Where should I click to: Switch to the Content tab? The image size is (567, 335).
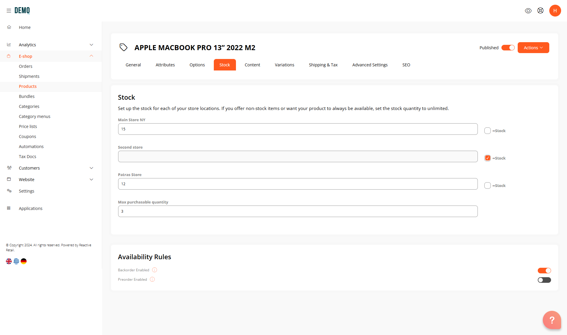point(252,65)
